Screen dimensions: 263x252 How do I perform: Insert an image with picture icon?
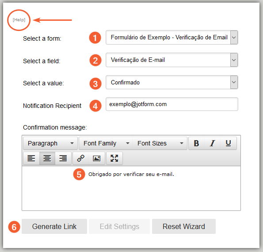[97, 158]
